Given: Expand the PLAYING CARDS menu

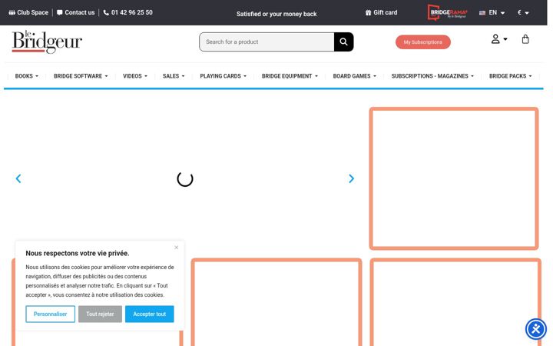Looking at the screenshot, I should click(224, 76).
